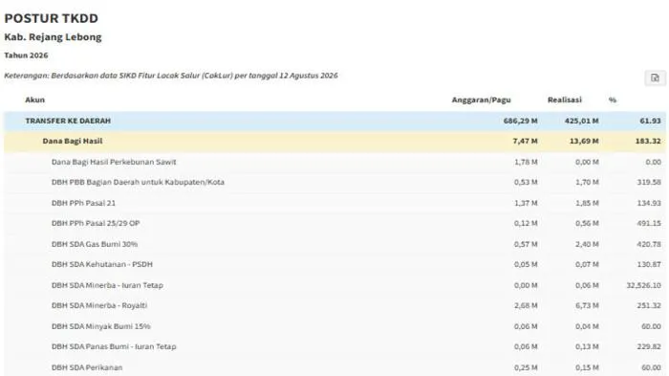The image size is (669, 376).
Task: Select the DBH SDA Perikanan row
Action: pos(334,367)
